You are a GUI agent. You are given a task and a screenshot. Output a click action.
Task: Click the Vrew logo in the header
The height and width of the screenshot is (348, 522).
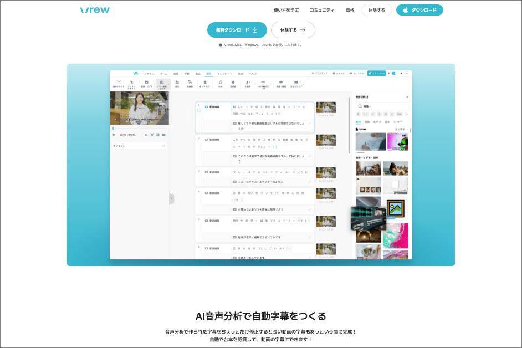[95, 10]
